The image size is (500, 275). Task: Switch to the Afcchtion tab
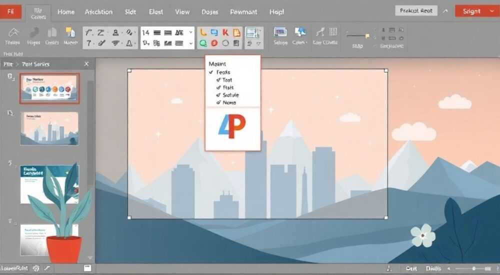[x=98, y=12]
